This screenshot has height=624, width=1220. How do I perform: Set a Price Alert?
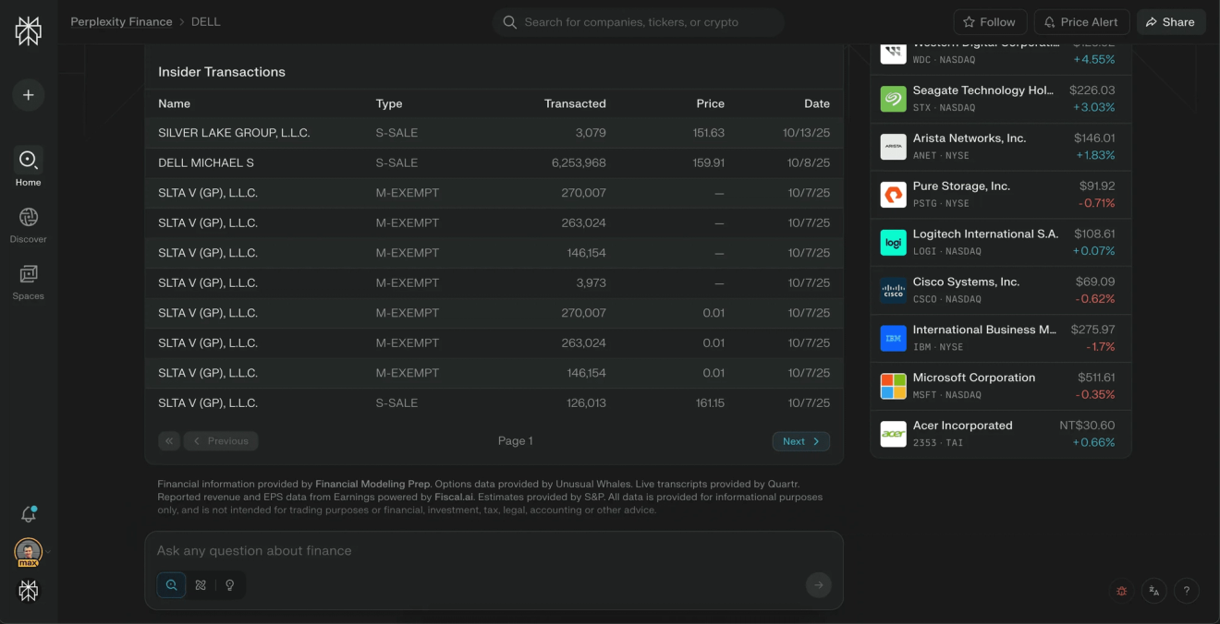pos(1080,22)
